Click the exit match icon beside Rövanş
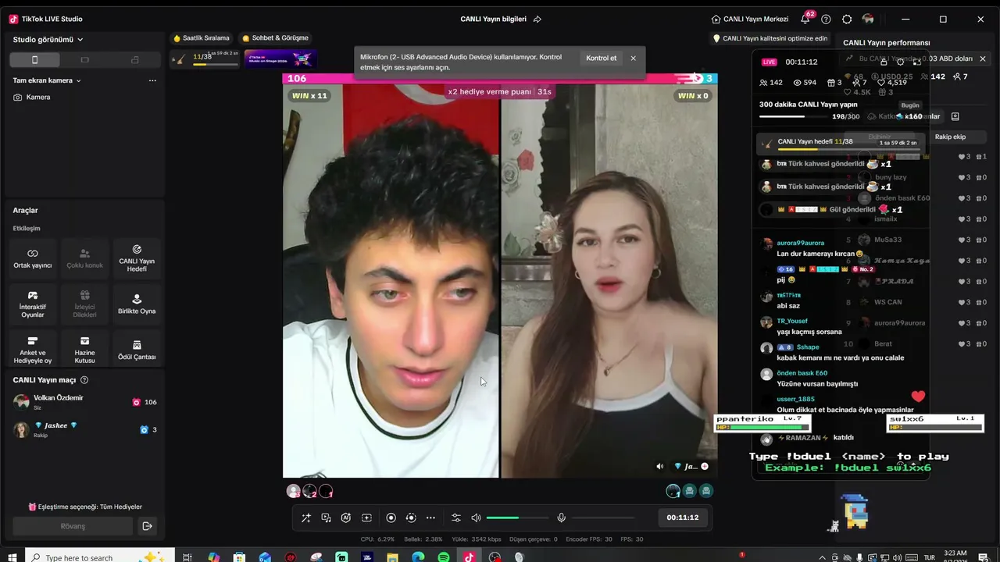This screenshot has width=1000, height=562. [147, 526]
